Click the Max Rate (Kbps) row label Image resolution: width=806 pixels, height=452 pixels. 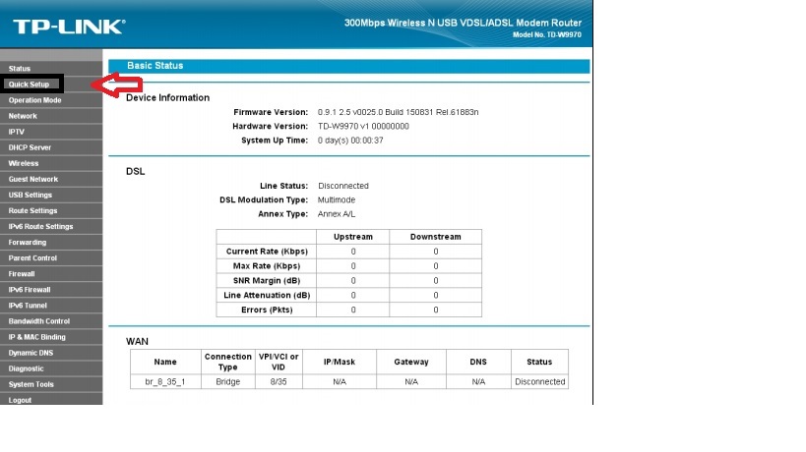pos(267,265)
